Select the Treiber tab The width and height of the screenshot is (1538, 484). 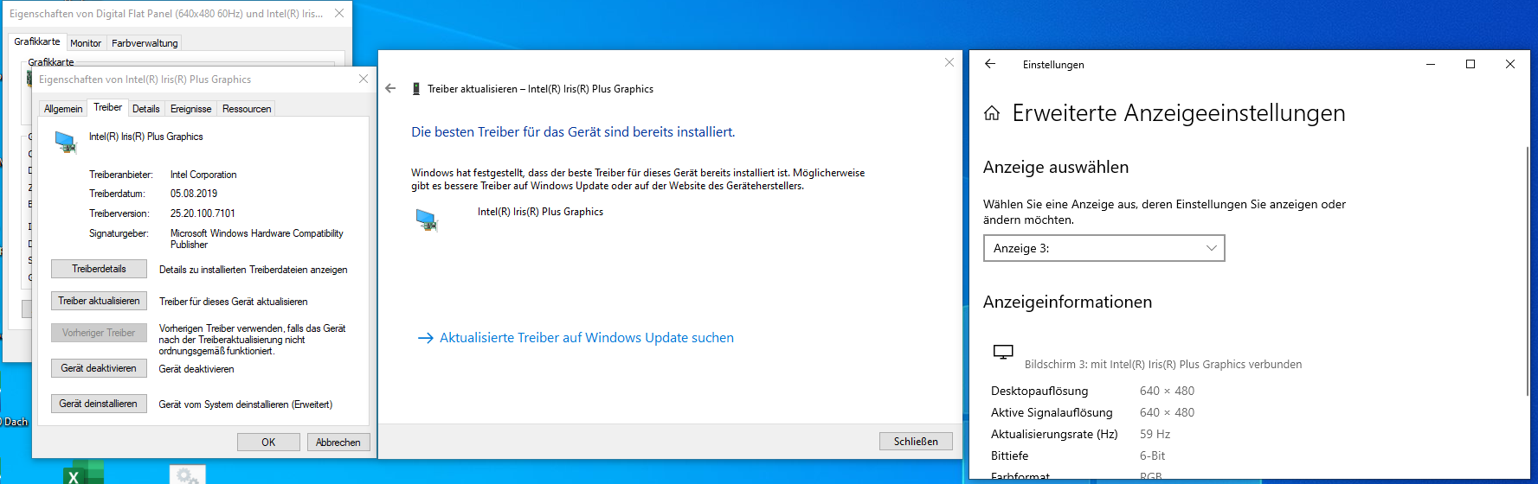[x=108, y=107]
